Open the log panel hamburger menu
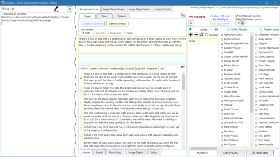280x157 pixels. point(70,9)
